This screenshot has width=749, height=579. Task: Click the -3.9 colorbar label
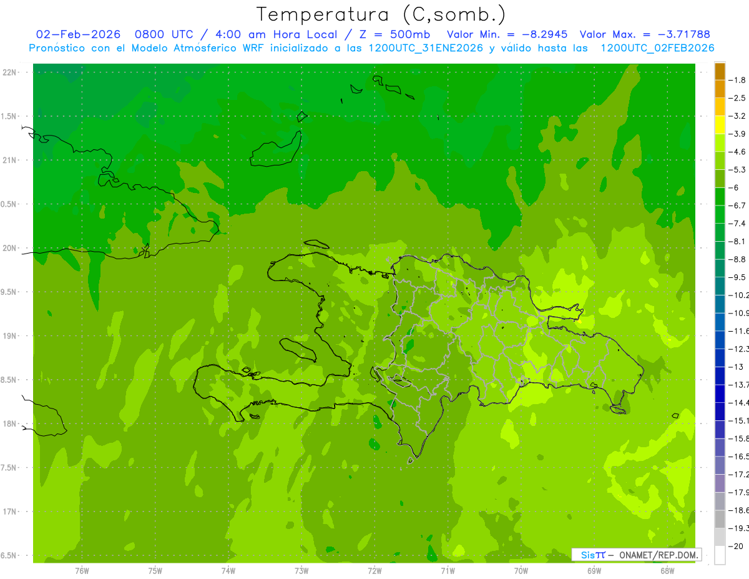click(738, 134)
